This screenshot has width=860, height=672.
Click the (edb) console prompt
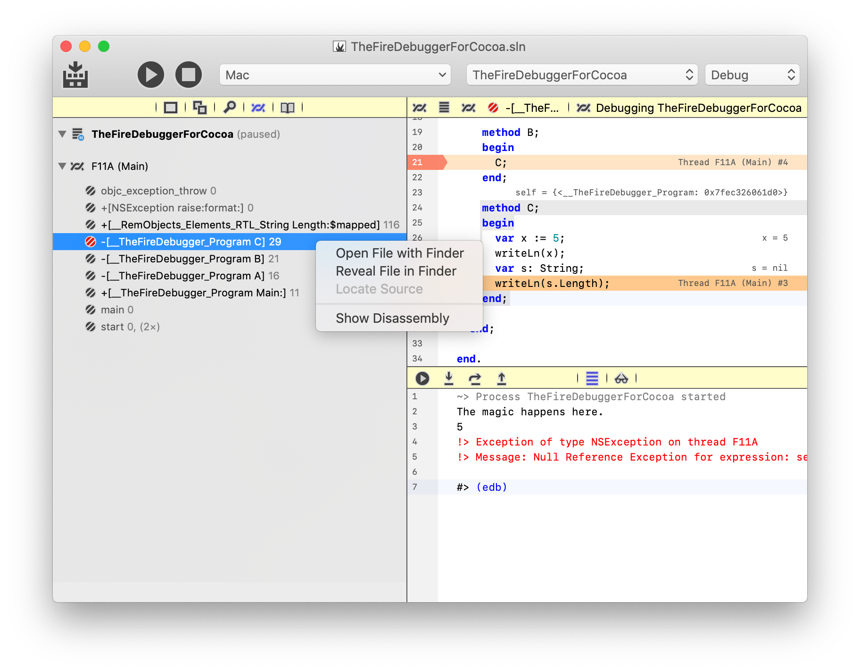click(x=491, y=487)
